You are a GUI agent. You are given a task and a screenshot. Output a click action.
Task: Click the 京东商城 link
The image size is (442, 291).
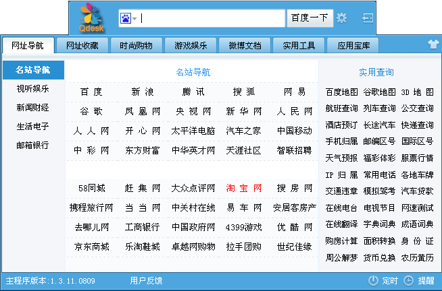click(x=92, y=247)
